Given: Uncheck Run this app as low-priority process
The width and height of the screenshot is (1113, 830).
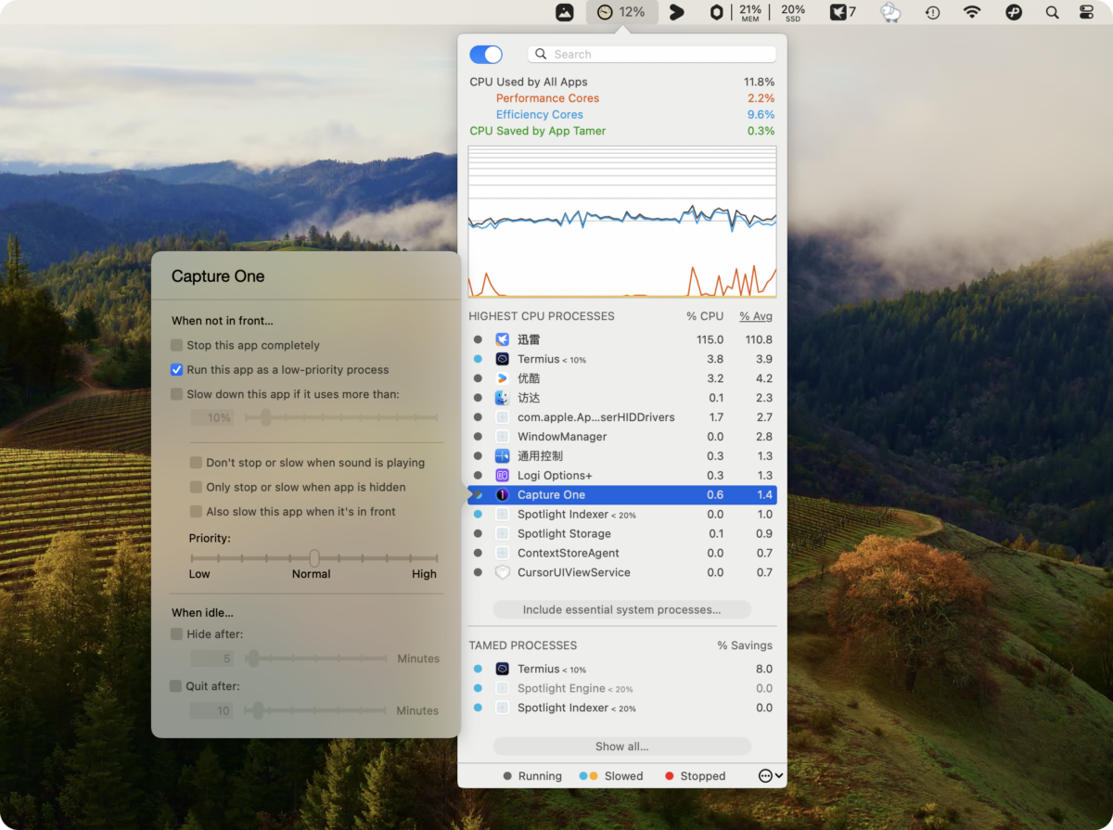Looking at the screenshot, I should click(176, 369).
